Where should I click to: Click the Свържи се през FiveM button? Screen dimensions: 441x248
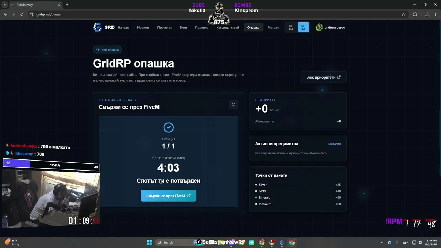[x=168, y=196]
